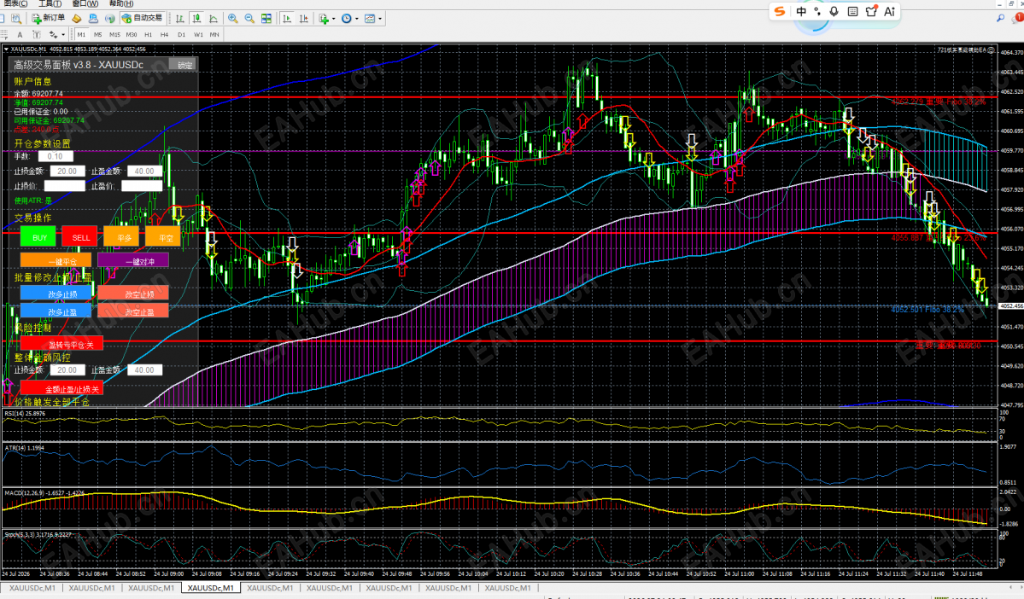Click the red SELL button
Screen dimensions: 1024x599
click(x=80, y=237)
